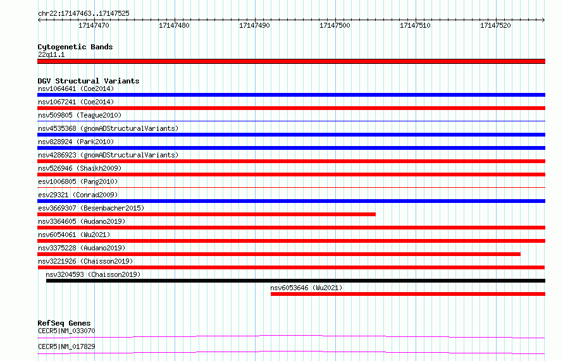Select the 22q11.1 band label
The image size is (563, 361).
(51, 54)
